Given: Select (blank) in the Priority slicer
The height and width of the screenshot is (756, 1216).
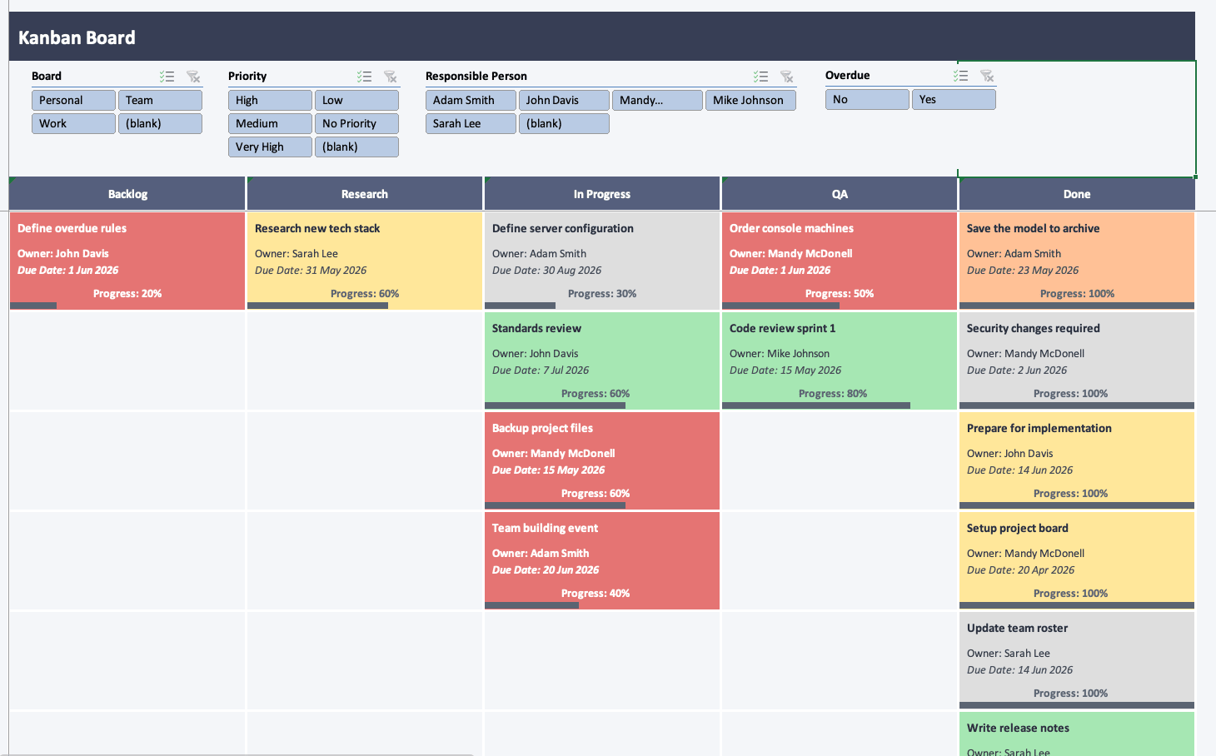Looking at the screenshot, I should point(356,147).
